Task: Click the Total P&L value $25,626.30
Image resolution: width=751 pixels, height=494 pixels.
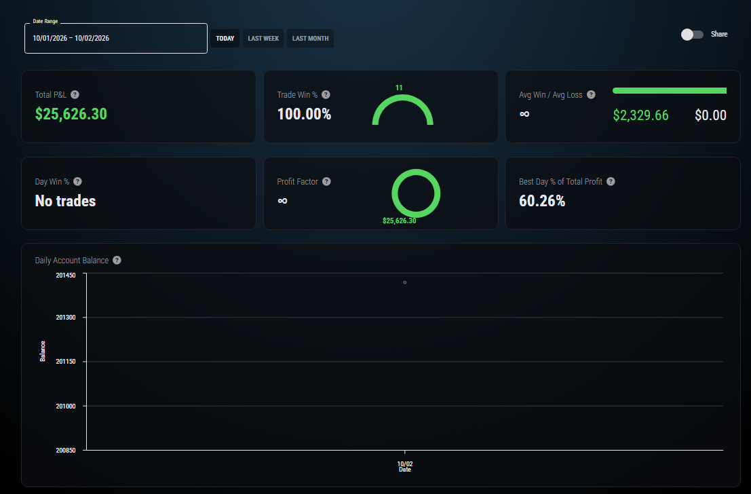Action: [x=71, y=114]
